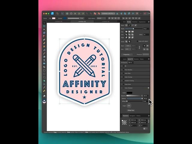Click the pink Fill swatch in context toolbar
Image resolution: width=192 pixels, height=144 pixels.
click(x=54, y=18)
